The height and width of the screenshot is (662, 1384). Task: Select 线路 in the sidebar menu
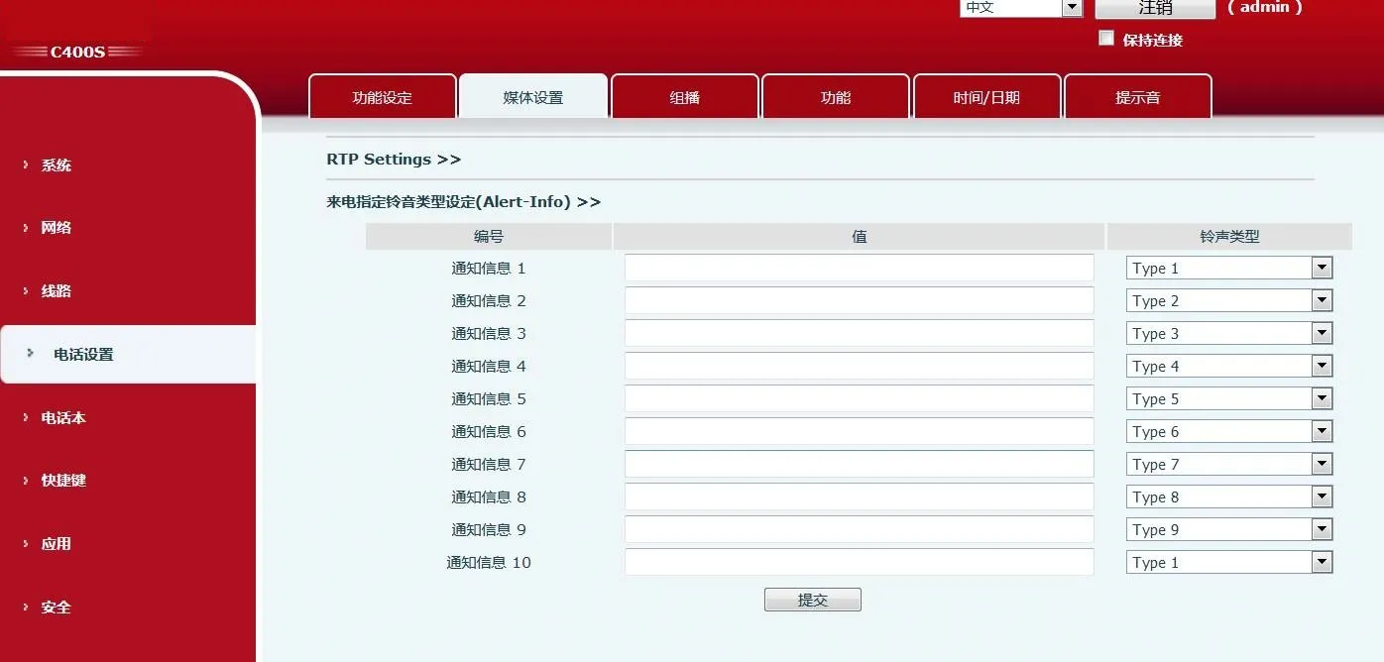pos(57,291)
